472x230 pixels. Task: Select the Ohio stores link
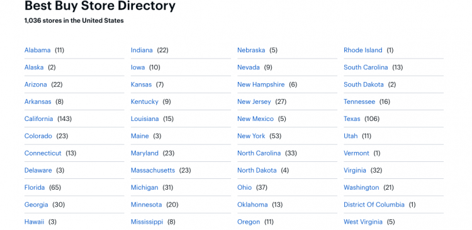click(x=244, y=188)
